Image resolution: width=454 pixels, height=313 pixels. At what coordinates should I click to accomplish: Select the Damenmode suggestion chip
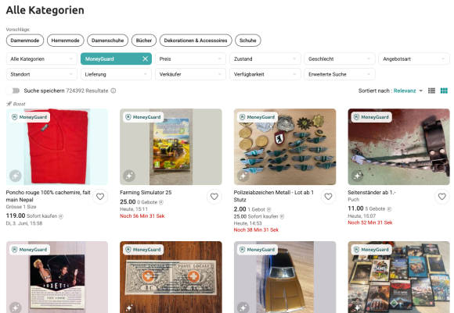click(x=25, y=41)
